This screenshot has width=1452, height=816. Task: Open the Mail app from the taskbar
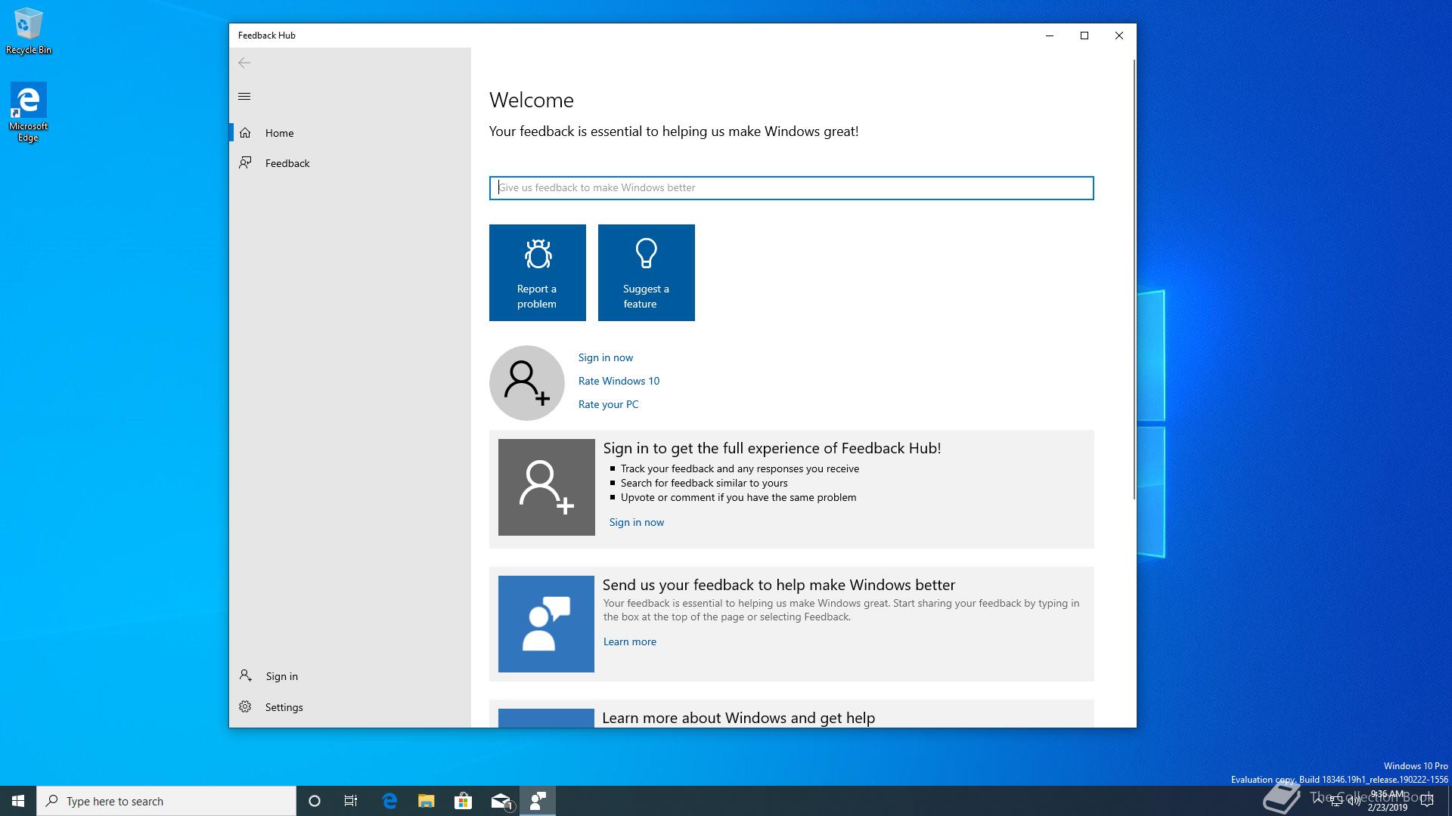(x=501, y=801)
